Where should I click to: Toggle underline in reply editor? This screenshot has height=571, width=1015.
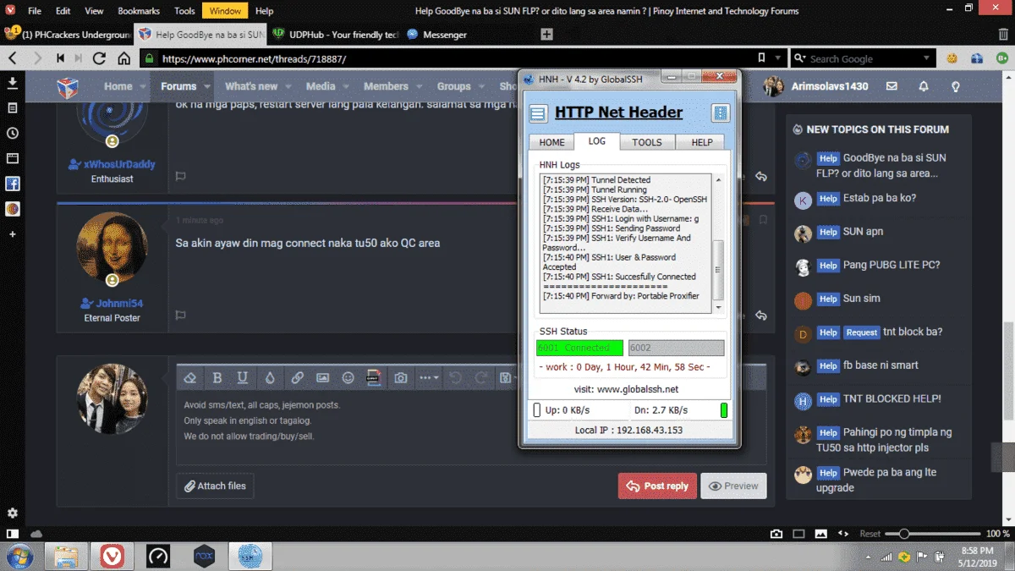243,377
